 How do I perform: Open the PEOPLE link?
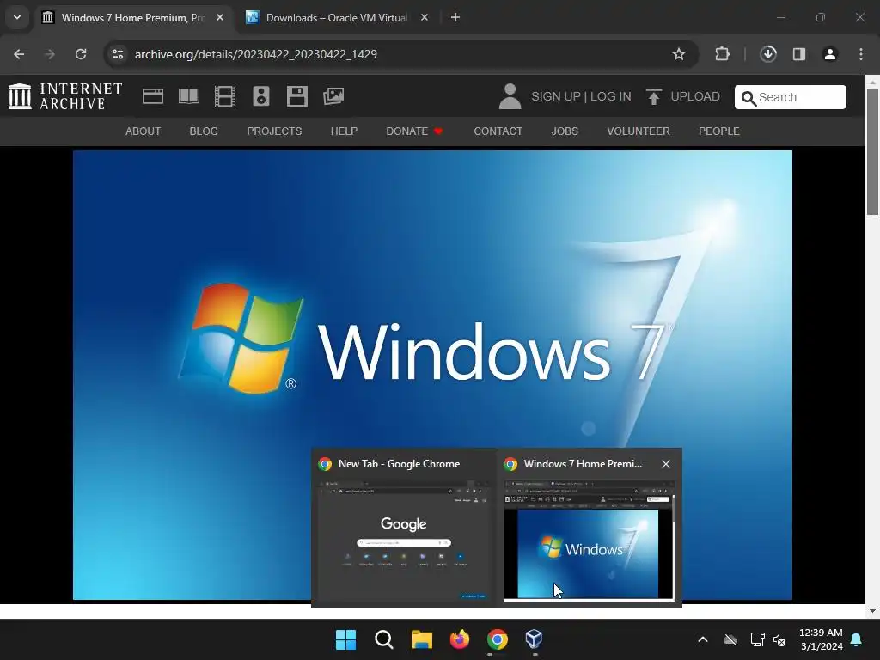pos(719,131)
